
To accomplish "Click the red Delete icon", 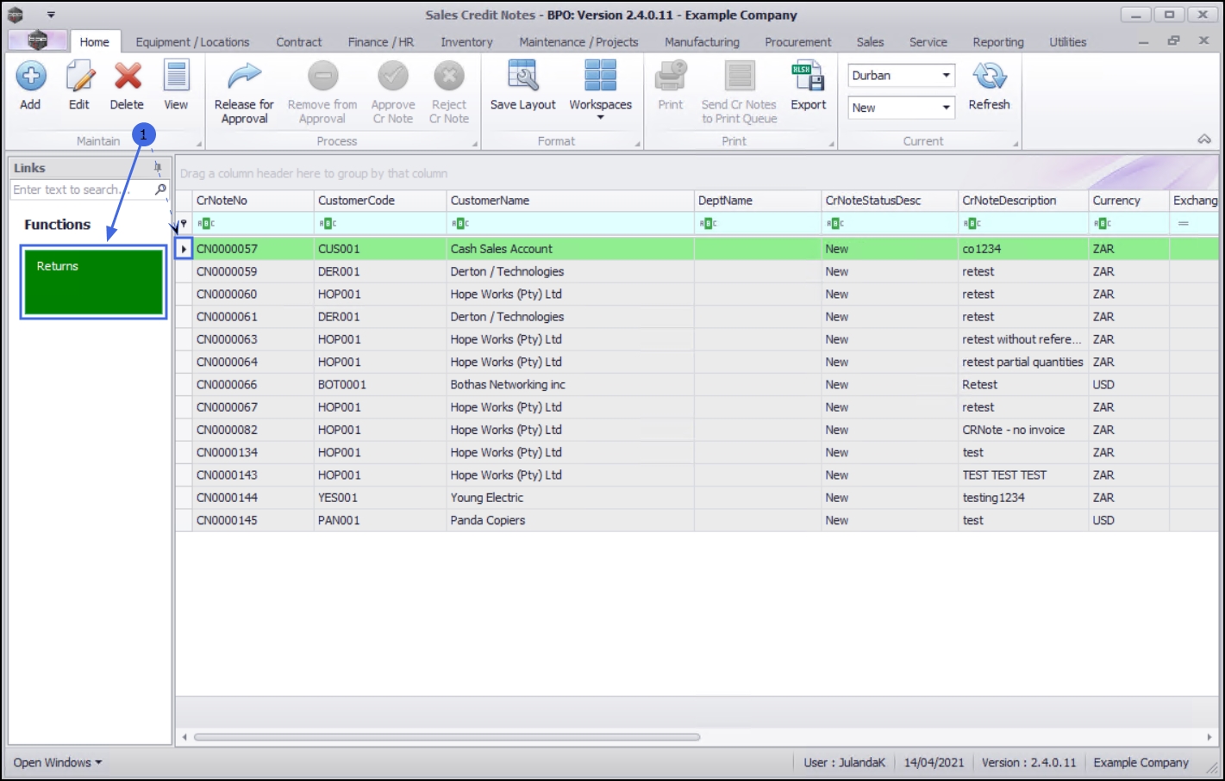I will tap(128, 77).
